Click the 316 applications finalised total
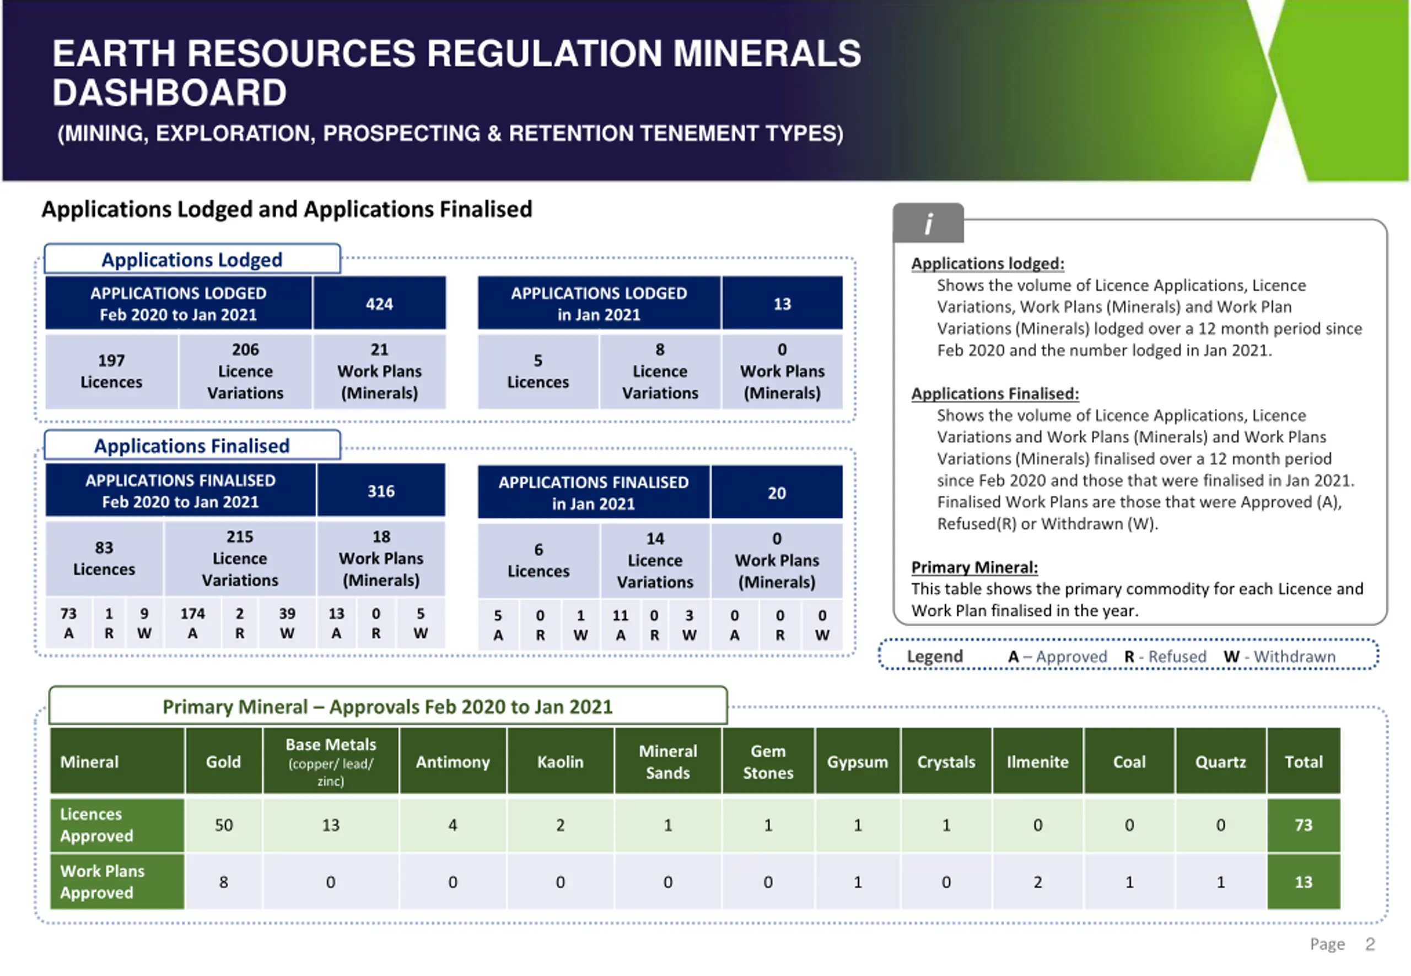The width and height of the screenshot is (1411, 976). click(381, 490)
